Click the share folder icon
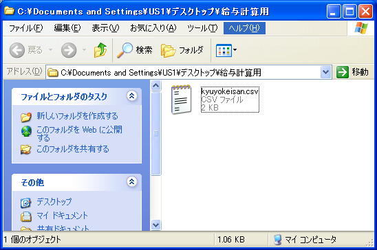Screen dimensions: 377x250 [x=26, y=150]
